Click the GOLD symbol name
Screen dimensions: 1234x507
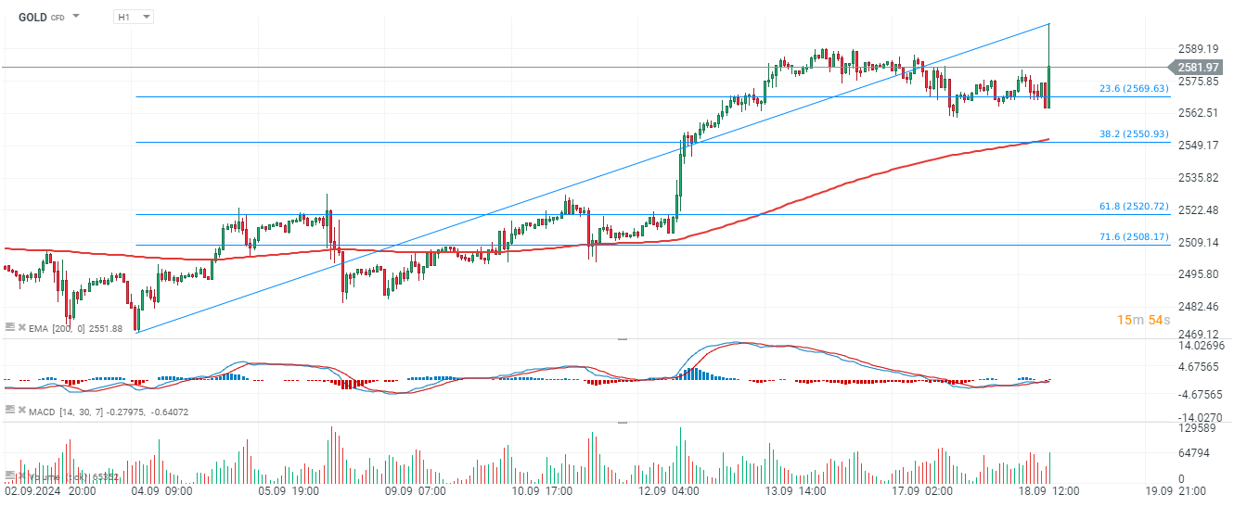pyautogui.click(x=32, y=17)
